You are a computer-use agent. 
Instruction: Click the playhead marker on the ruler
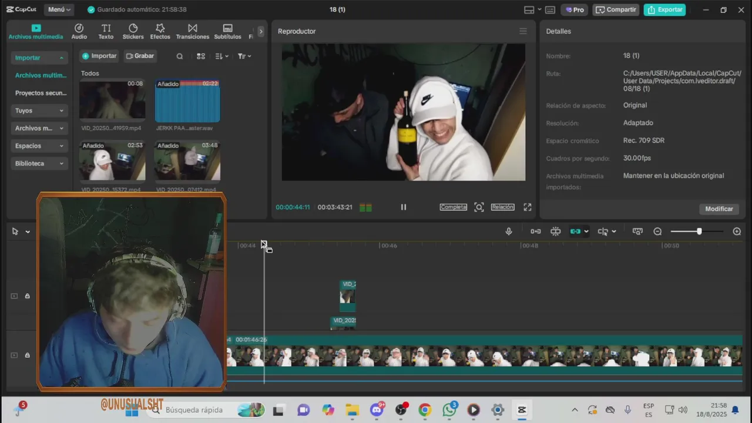[264, 243]
